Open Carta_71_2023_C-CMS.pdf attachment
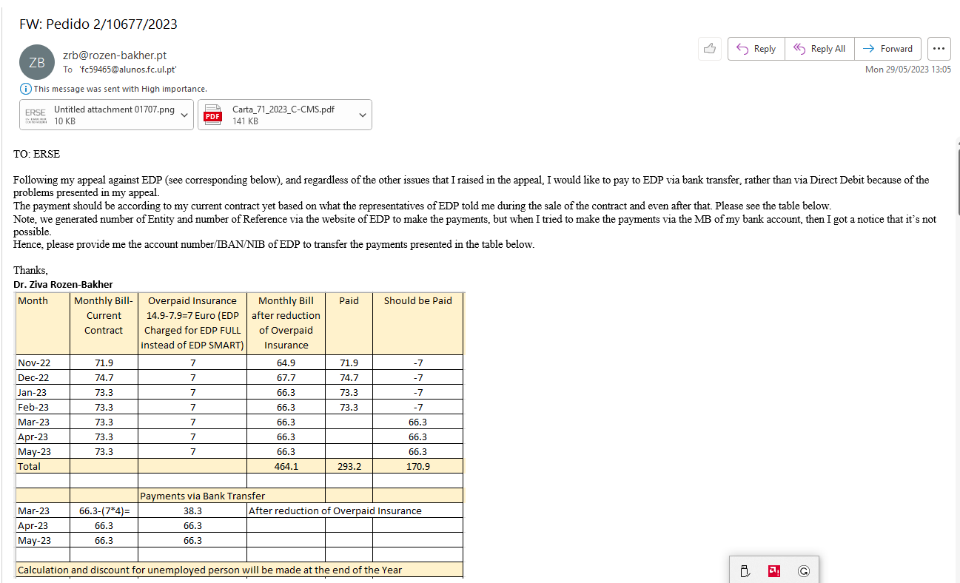 (x=283, y=115)
